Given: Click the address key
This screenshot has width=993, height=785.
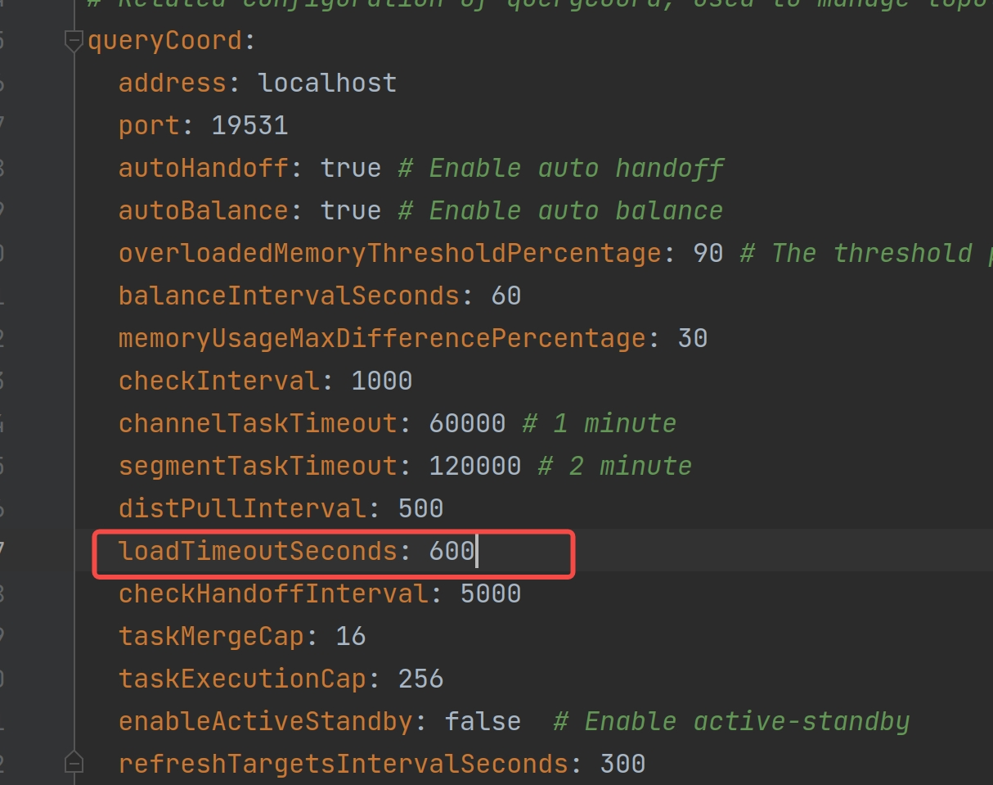Looking at the screenshot, I should pos(173,83).
